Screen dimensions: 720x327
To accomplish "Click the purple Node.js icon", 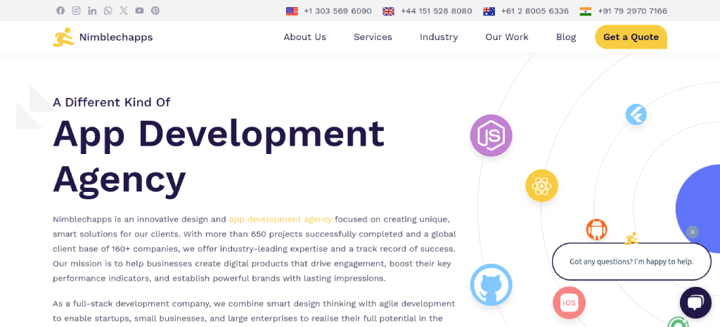I will 491,136.
